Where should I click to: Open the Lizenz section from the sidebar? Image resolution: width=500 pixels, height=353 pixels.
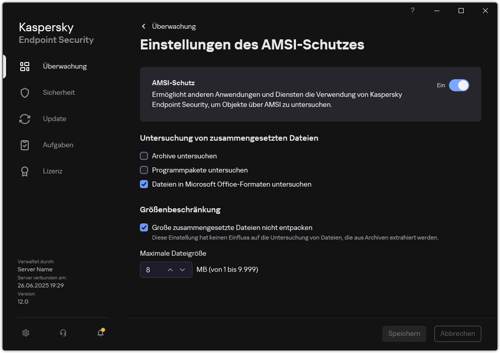pyautogui.click(x=53, y=171)
